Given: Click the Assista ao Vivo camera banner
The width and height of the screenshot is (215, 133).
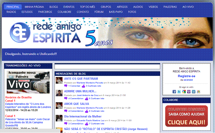Looking at the screenshot, I should [x=28, y=82].
